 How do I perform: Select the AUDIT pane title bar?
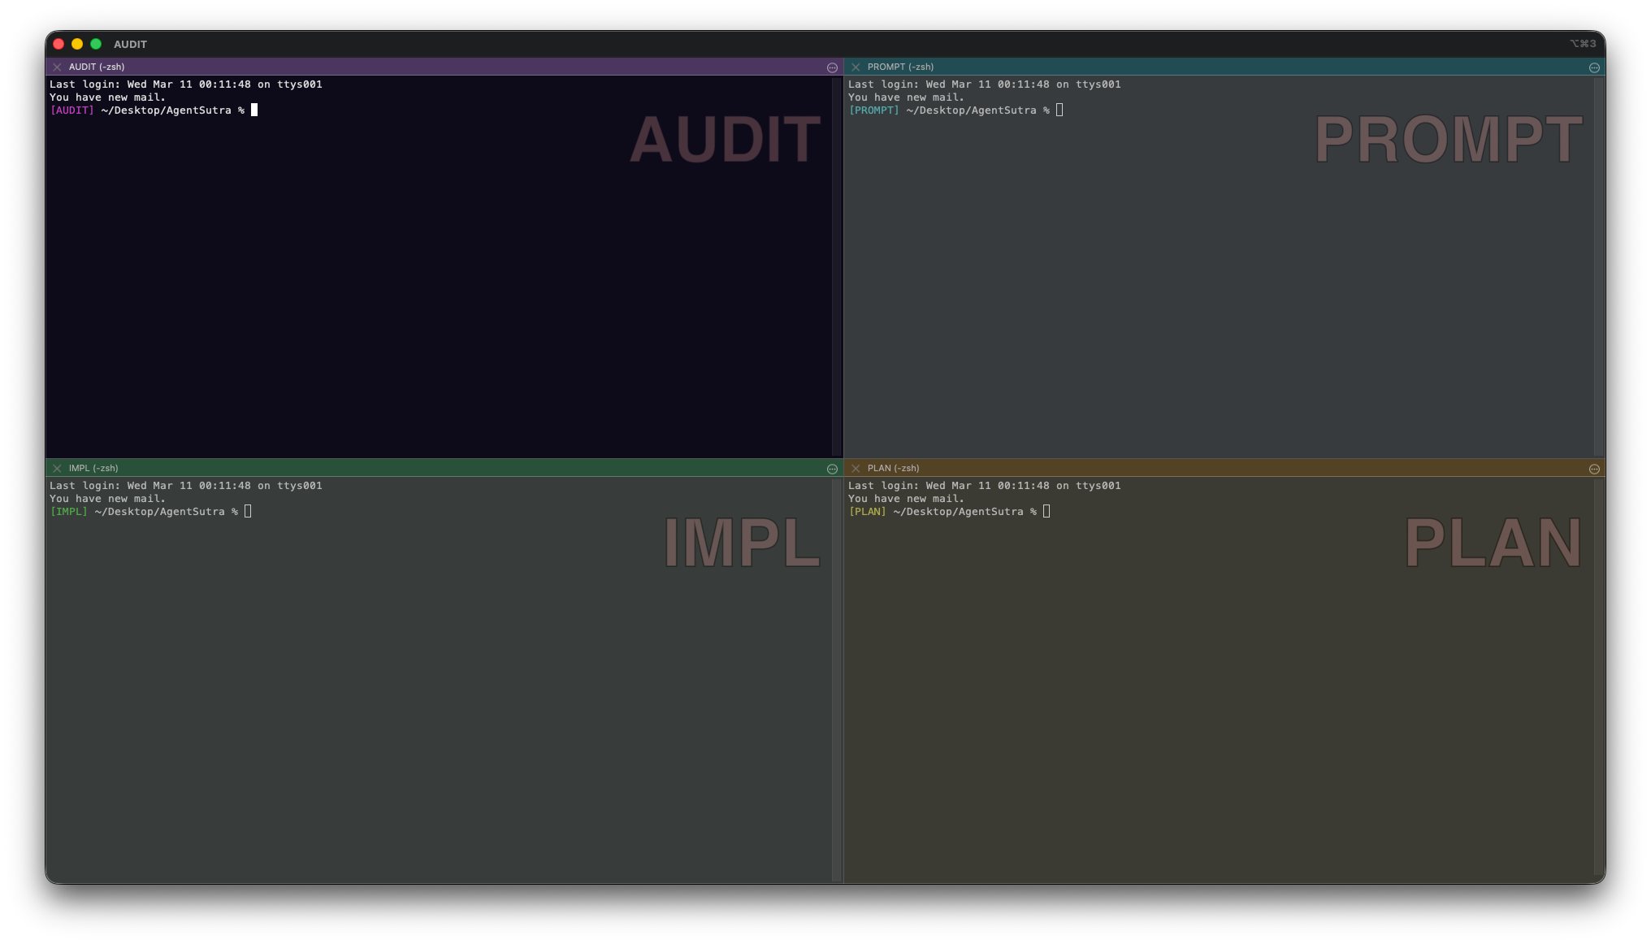406,67
